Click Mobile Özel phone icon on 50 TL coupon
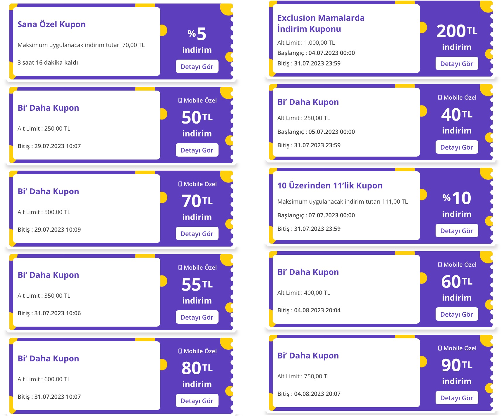Image resolution: width=502 pixels, height=416 pixels. (180, 100)
